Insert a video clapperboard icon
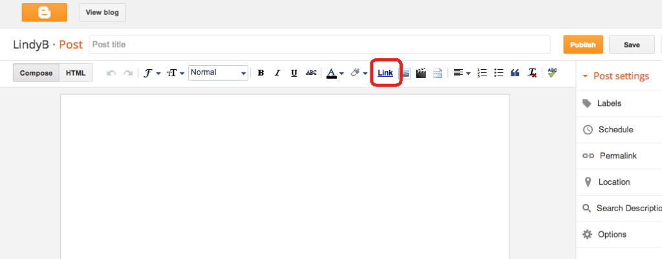 [x=421, y=74]
